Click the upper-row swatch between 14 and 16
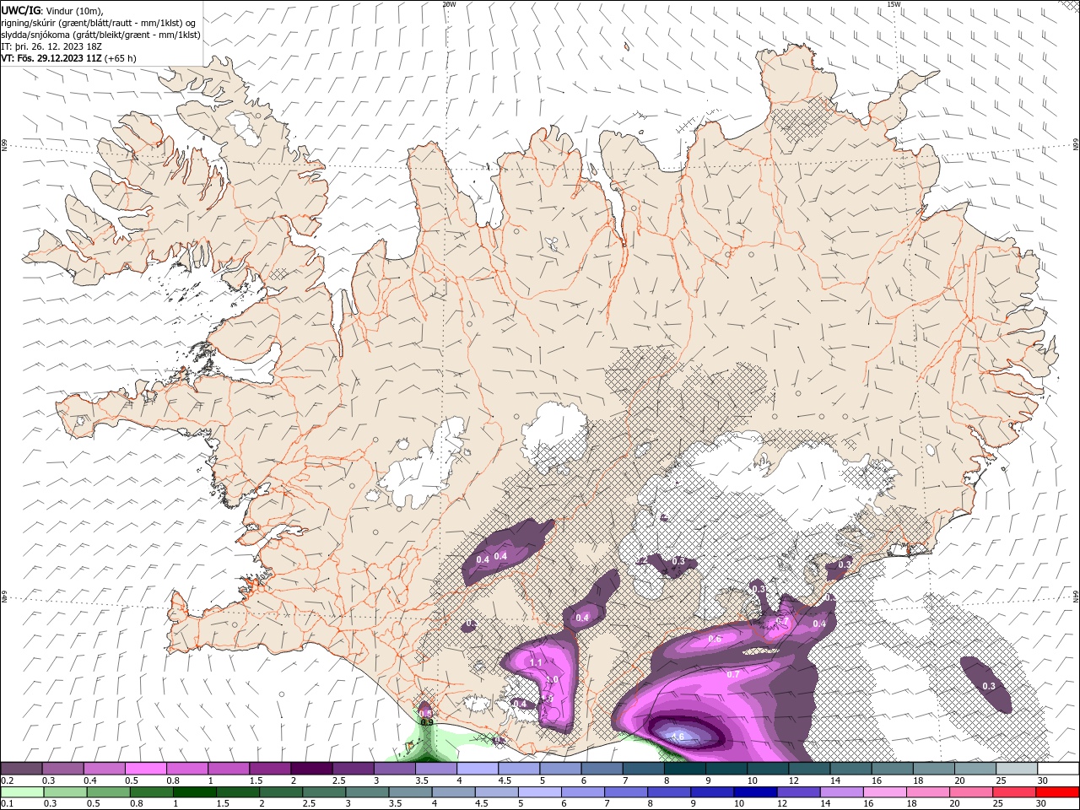This screenshot has width=1080, height=810. point(850,769)
